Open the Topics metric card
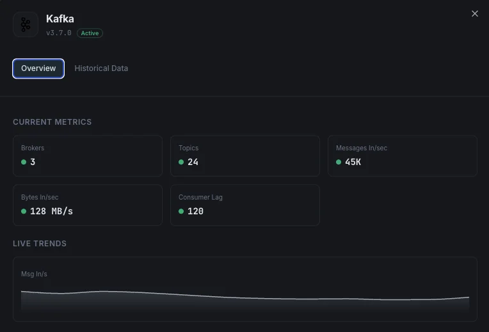 (245, 155)
